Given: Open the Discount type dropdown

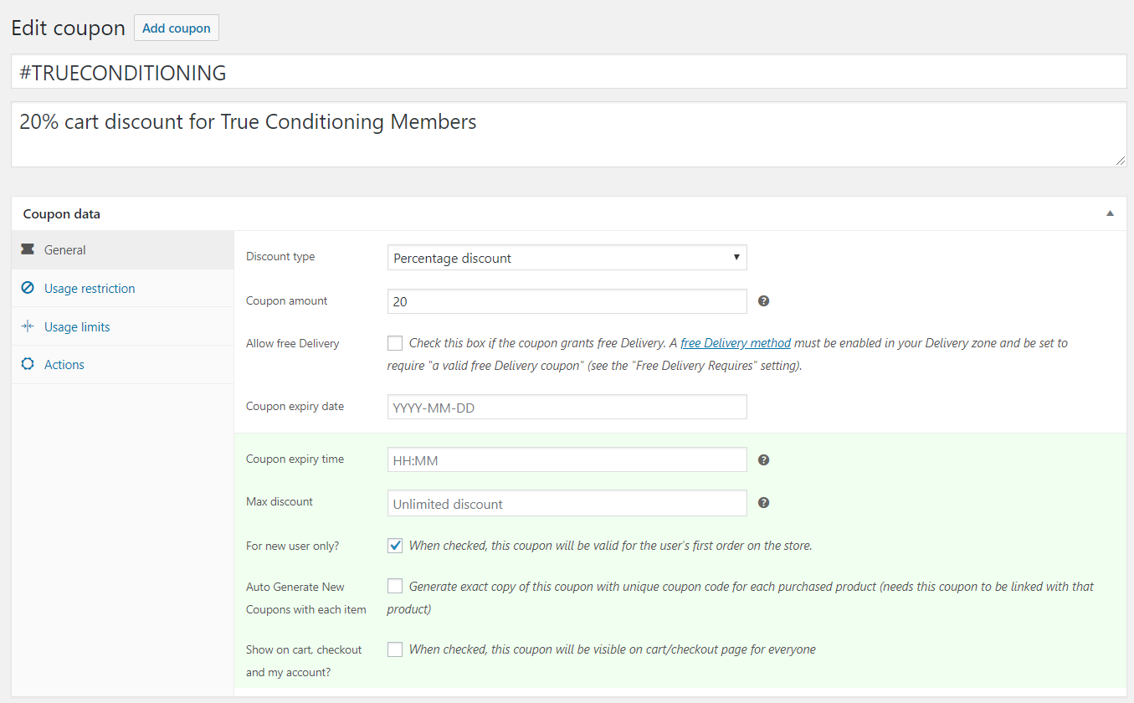Looking at the screenshot, I should 567,258.
